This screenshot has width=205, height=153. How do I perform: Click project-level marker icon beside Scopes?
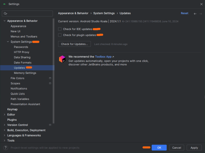tap(50, 83)
